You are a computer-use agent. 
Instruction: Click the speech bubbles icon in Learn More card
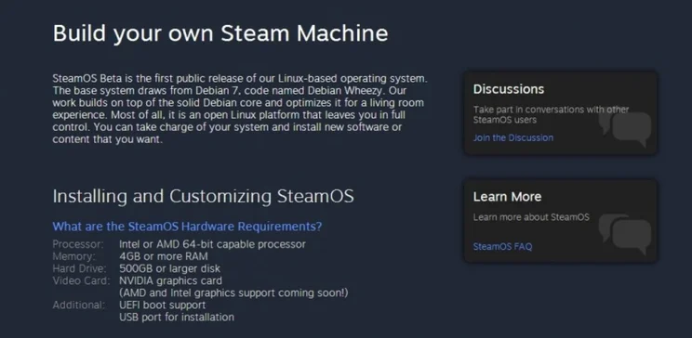(624, 234)
